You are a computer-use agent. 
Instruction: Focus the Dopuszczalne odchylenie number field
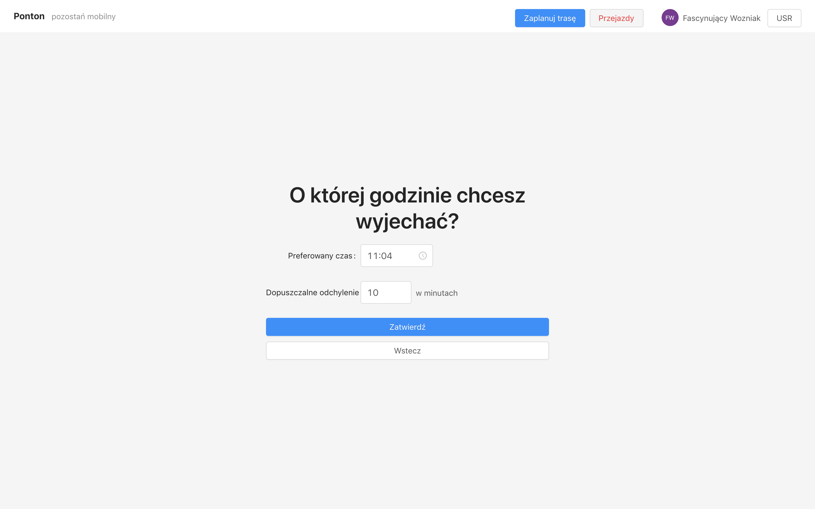(391, 293)
